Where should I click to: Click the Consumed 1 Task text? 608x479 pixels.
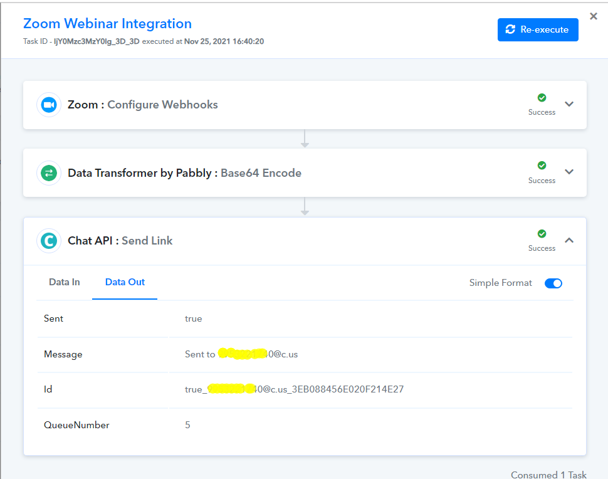pos(548,475)
